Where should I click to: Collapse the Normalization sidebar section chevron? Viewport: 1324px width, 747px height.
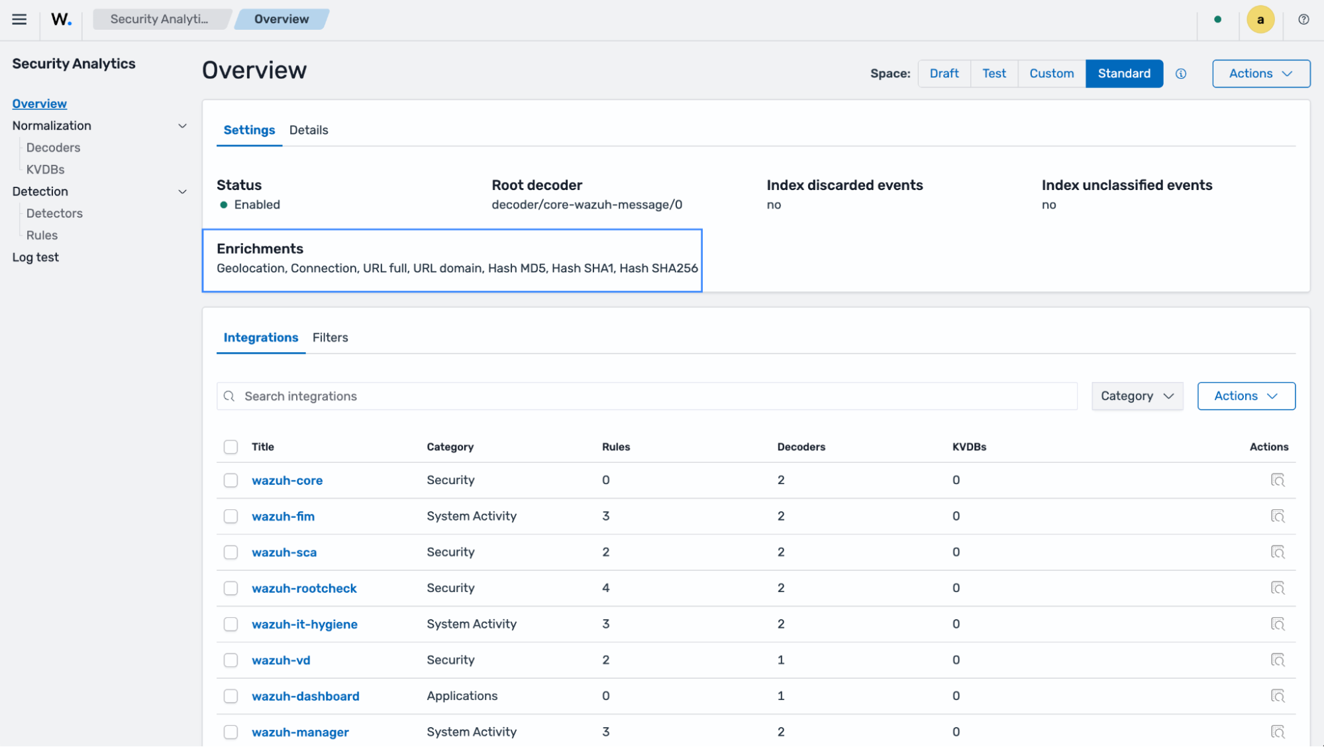[182, 126]
